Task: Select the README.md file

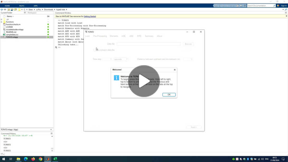Action: [11, 32]
